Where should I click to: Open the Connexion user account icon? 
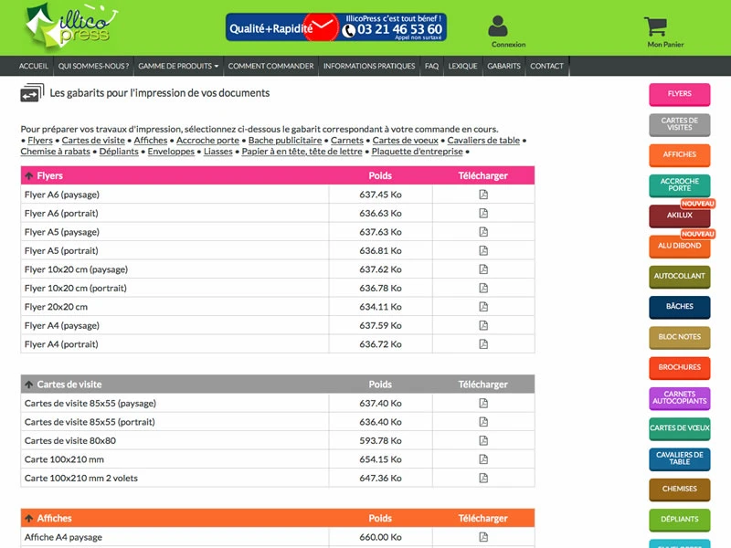pos(498,26)
